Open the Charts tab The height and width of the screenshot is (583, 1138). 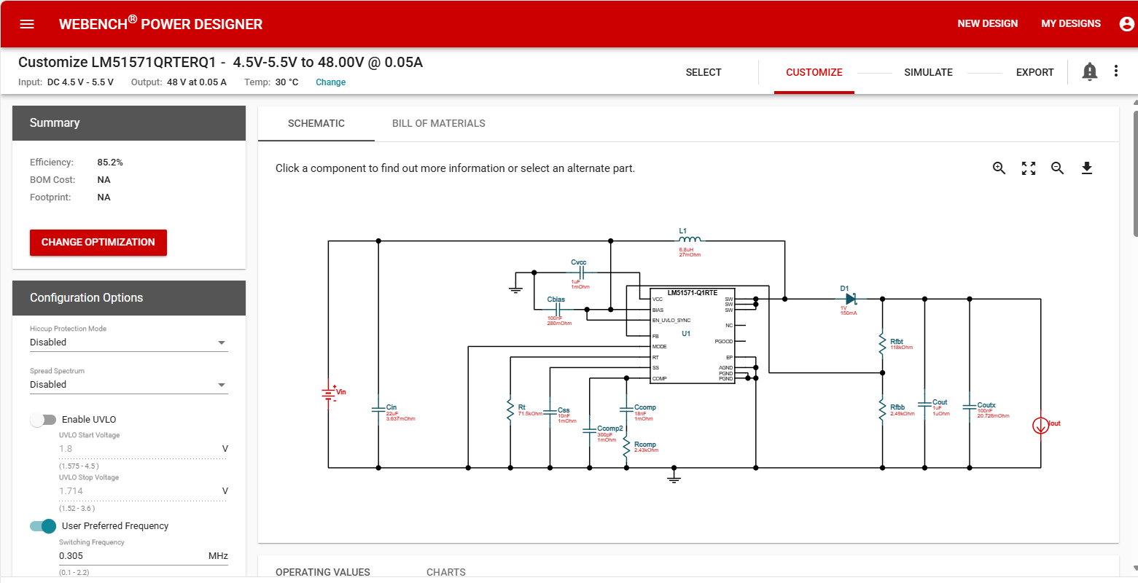coord(446,572)
